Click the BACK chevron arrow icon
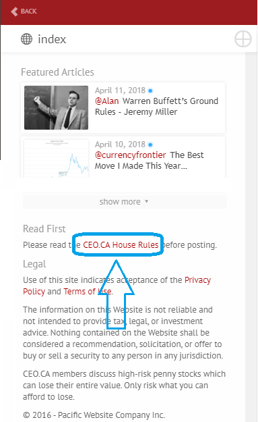 (x=14, y=11)
